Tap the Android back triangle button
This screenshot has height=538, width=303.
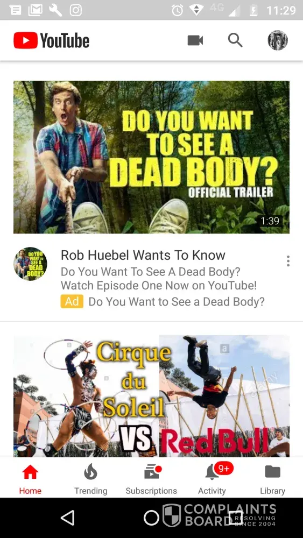(x=68, y=518)
